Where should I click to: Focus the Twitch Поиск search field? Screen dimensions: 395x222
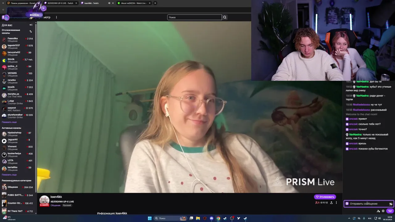pyautogui.click(x=194, y=17)
